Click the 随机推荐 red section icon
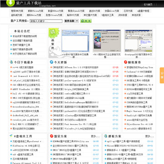This screenshot has height=164, width=164. [x=125, y=62]
